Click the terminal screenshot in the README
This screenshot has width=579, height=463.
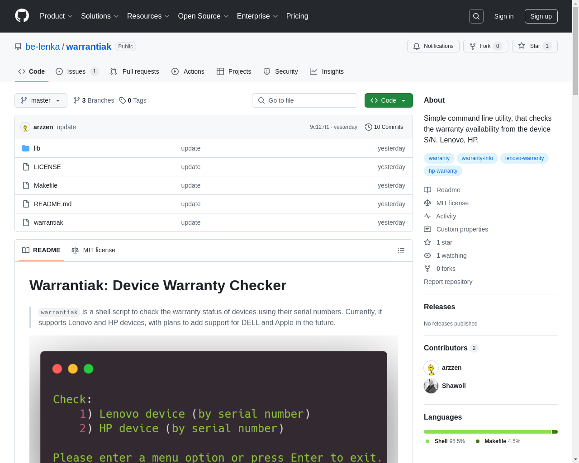coord(214,400)
